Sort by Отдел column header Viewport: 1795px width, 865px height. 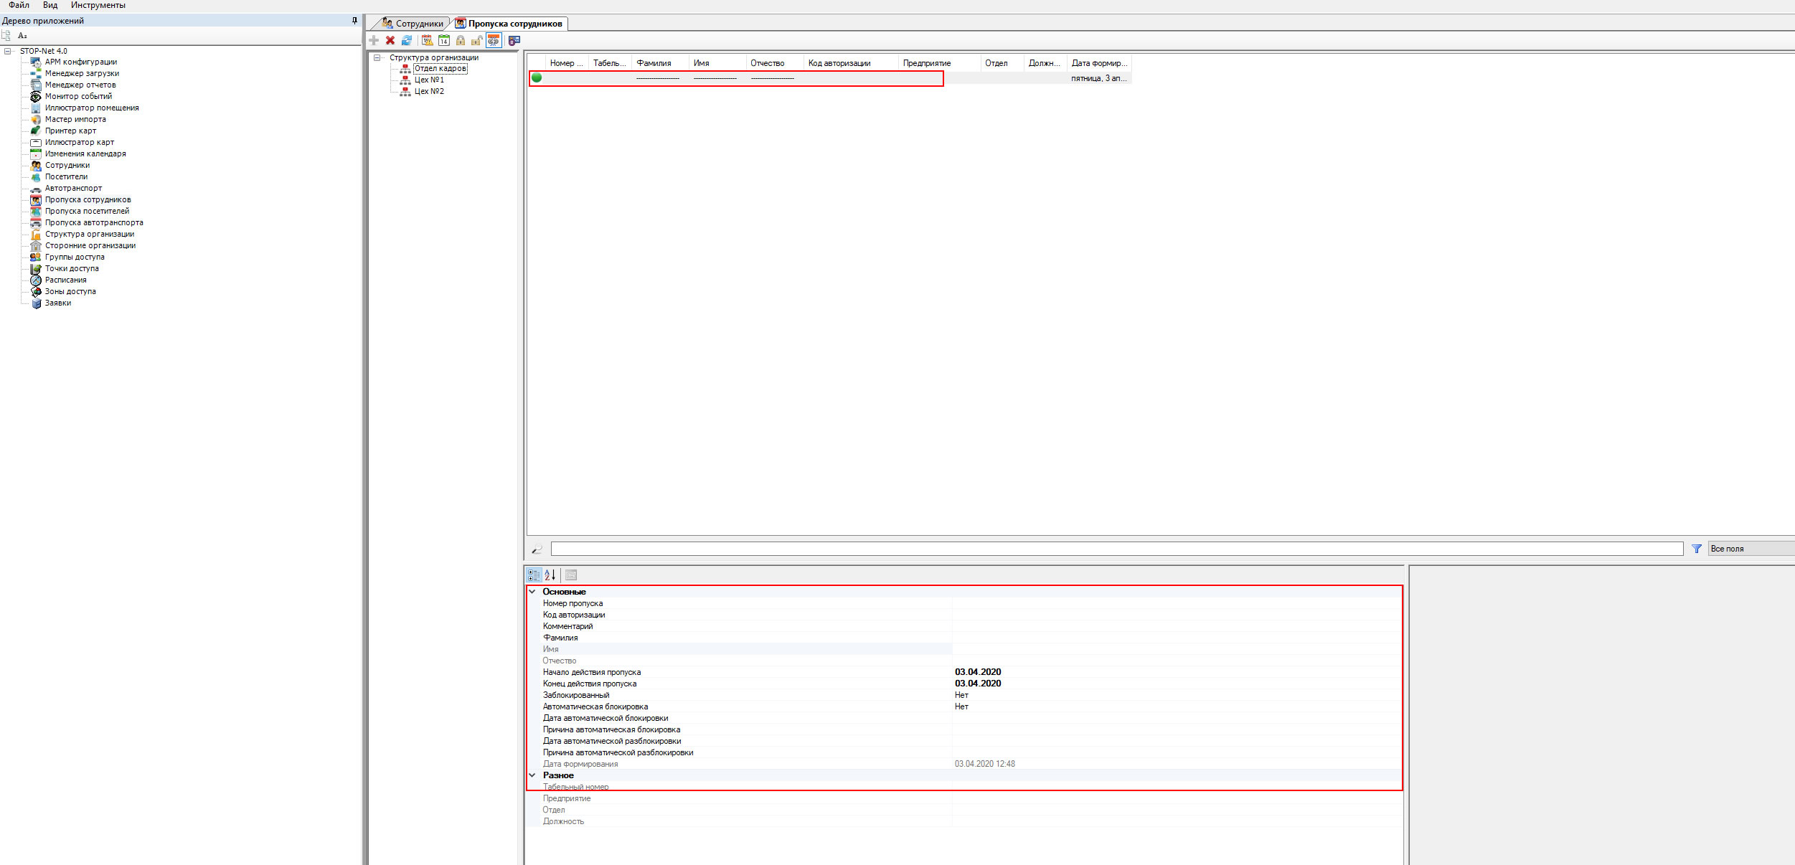(1002, 63)
